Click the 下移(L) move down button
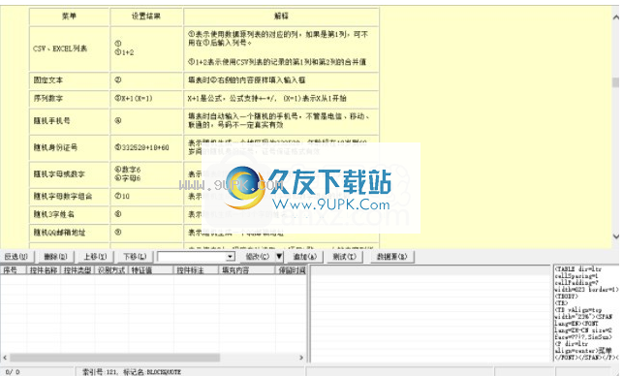The height and width of the screenshot is (376, 623). [135, 257]
